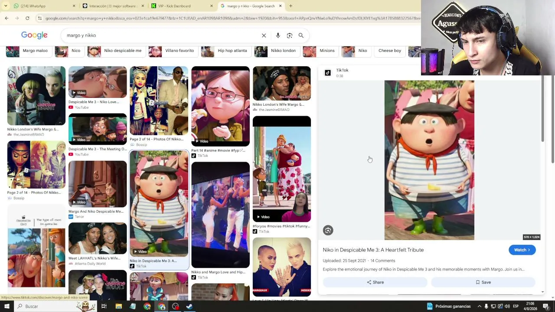Go forward to the next page

tap(17, 18)
